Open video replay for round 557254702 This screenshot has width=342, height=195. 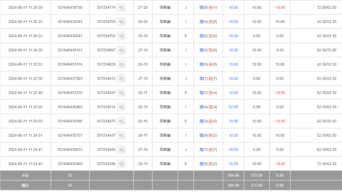pyautogui.click(x=121, y=36)
